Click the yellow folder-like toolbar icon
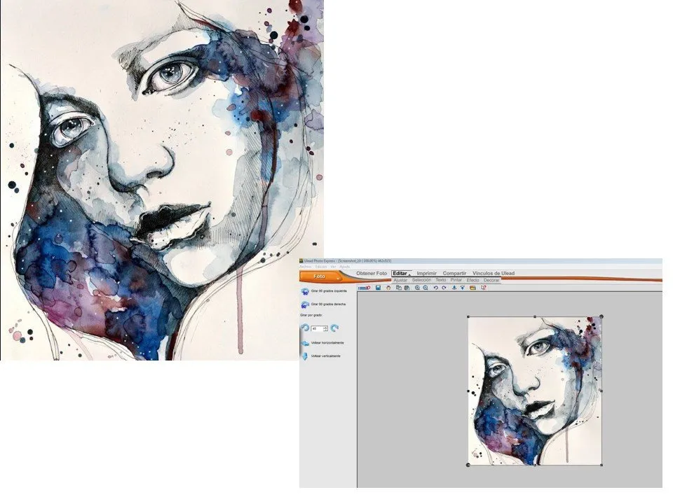The width and height of the screenshot is (673, 504). [473, 288]
